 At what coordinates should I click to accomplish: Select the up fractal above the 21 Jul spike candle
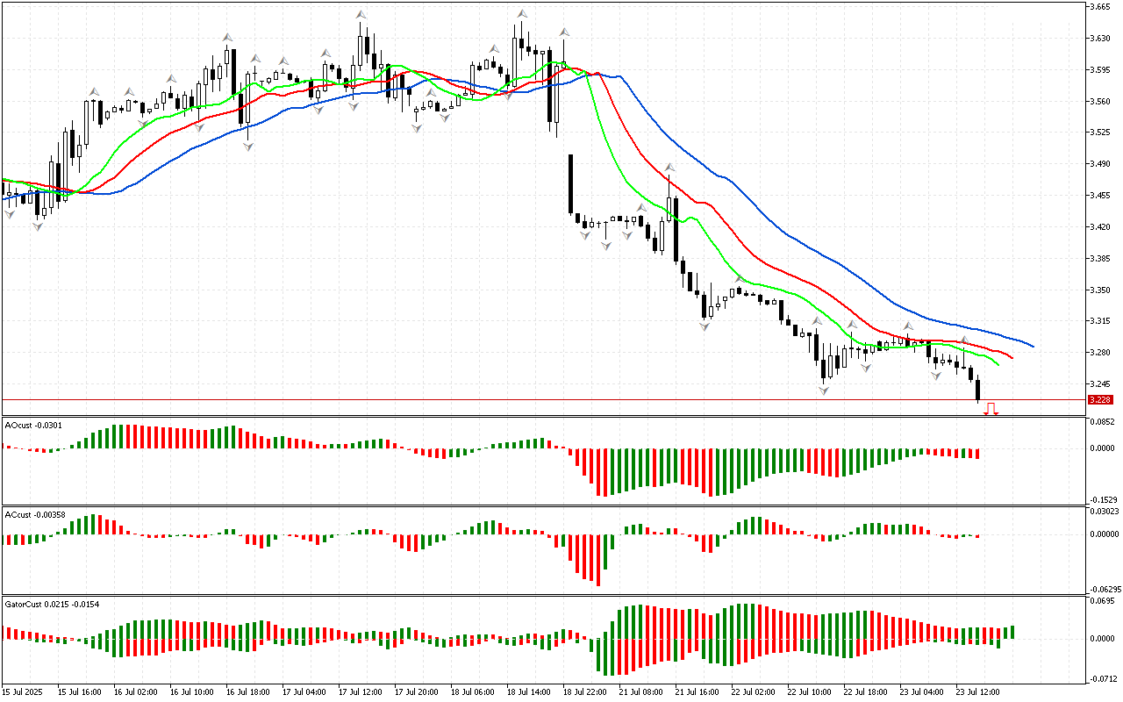tap(669, 167)
